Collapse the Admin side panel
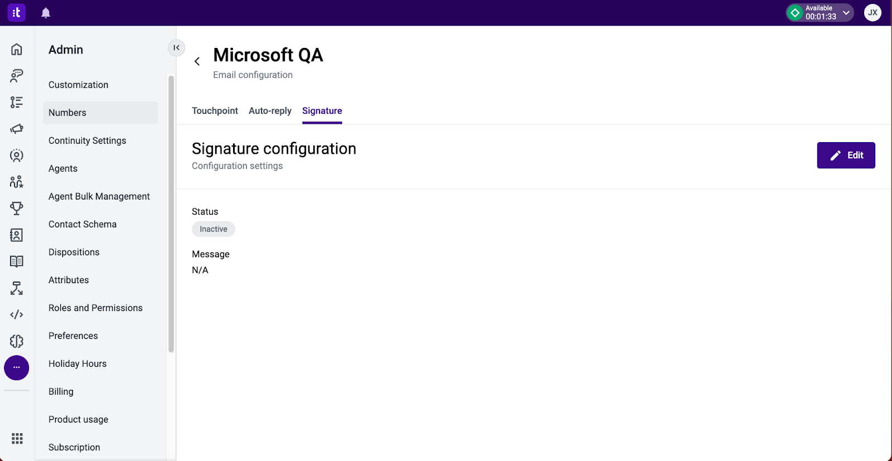Viewport: 892px width, 461px height. [x=176, y=48]
